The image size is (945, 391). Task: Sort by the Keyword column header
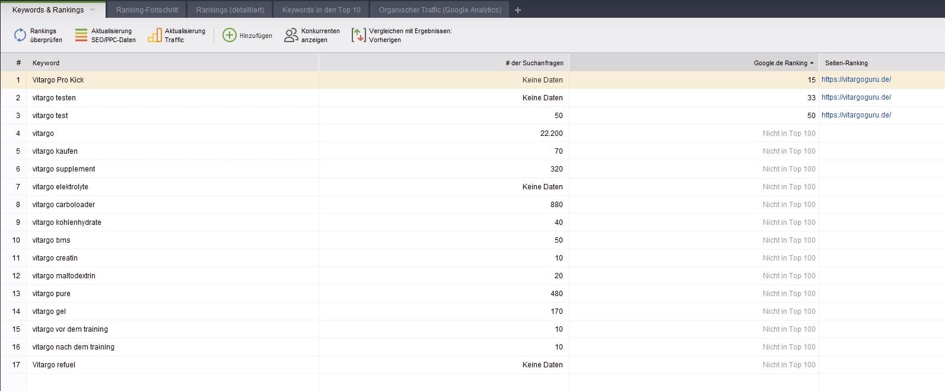tap(173, 63)
